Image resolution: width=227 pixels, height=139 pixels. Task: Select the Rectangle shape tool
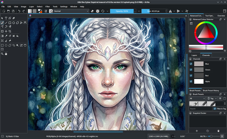(10, 23)
